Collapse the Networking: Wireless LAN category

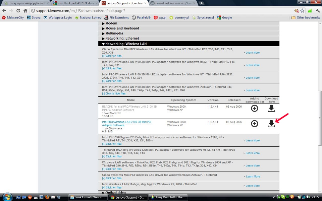[189, 44]
